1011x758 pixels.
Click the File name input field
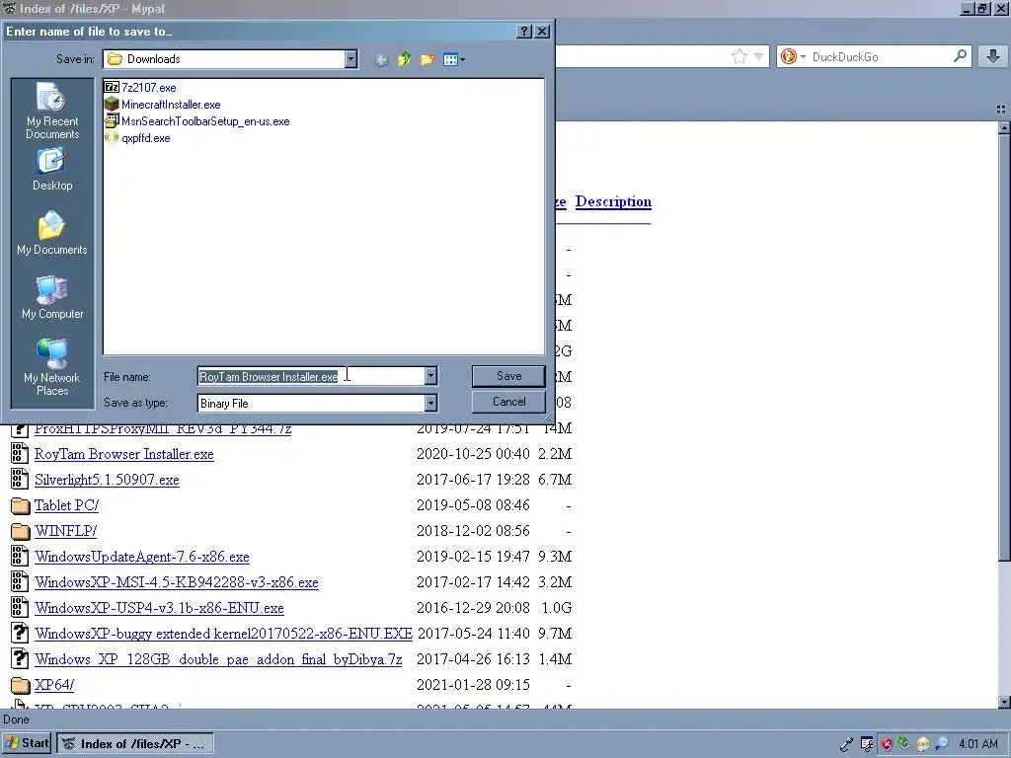pyautogui.click(x=311, y=376)
